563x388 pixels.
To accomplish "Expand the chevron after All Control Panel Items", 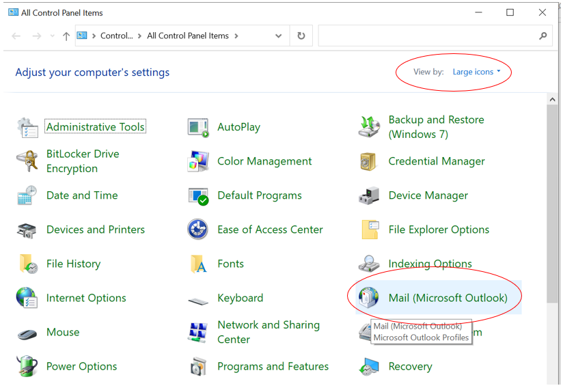I will (x=236, y=36).
